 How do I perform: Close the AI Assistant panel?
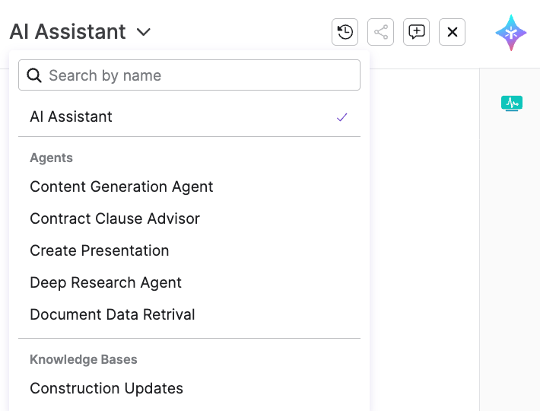pyautogui.click(x=452, y=32)
